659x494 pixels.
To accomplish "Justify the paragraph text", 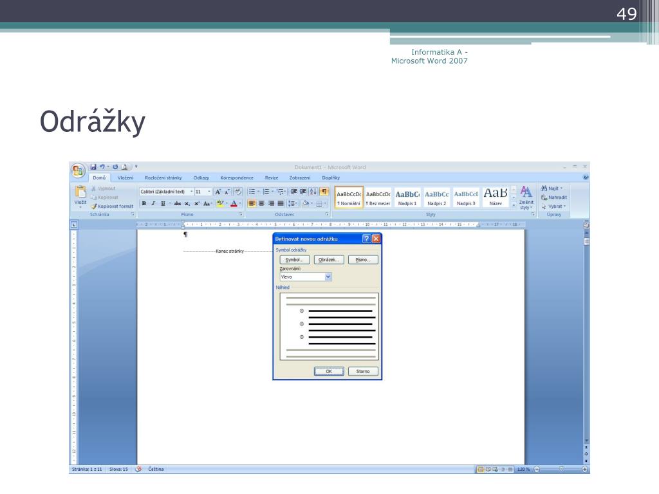I will coord(281,203).
